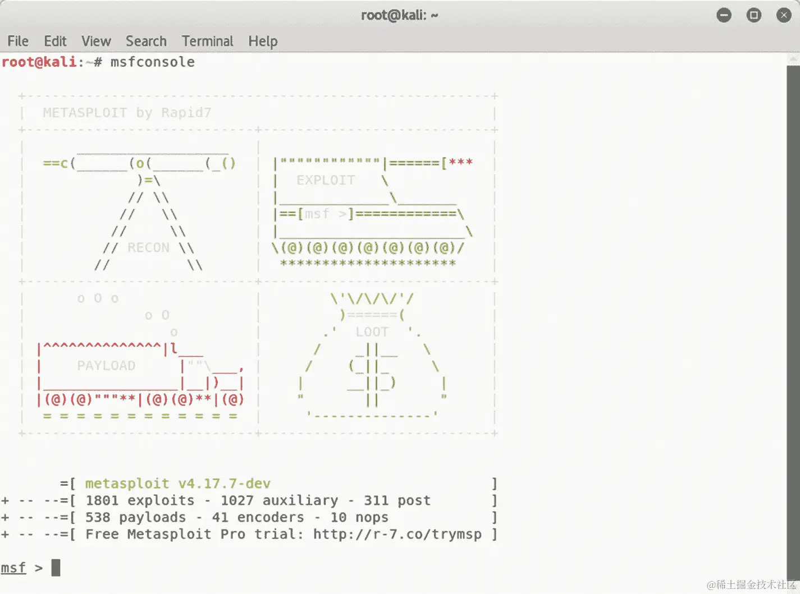Viewport: 800px width, 594px height.
Task: Click the minimize window button
Action: (724, 15)
